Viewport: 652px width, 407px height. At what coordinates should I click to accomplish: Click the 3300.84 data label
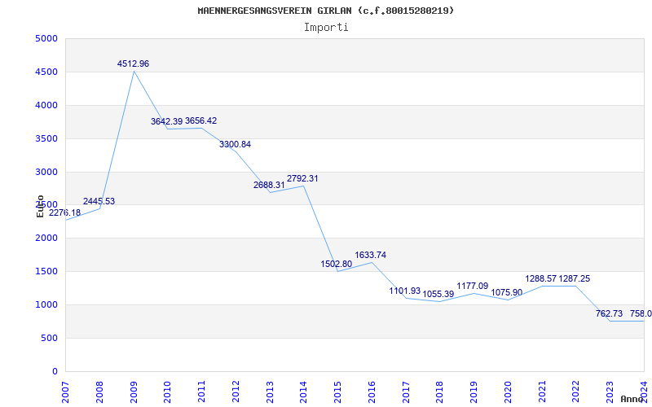point(235,145)
